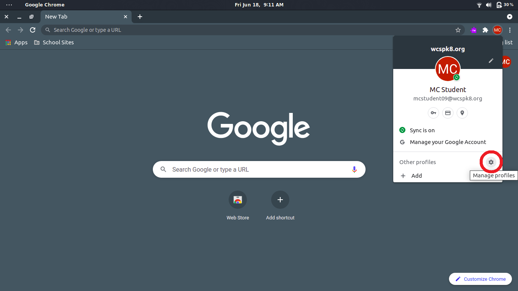Click the mcstudent09@wcspk8.org email text

coord(448,99)
